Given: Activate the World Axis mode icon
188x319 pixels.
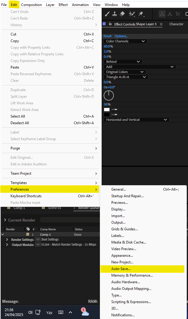Looking at the screenshot, I should 170,14.
